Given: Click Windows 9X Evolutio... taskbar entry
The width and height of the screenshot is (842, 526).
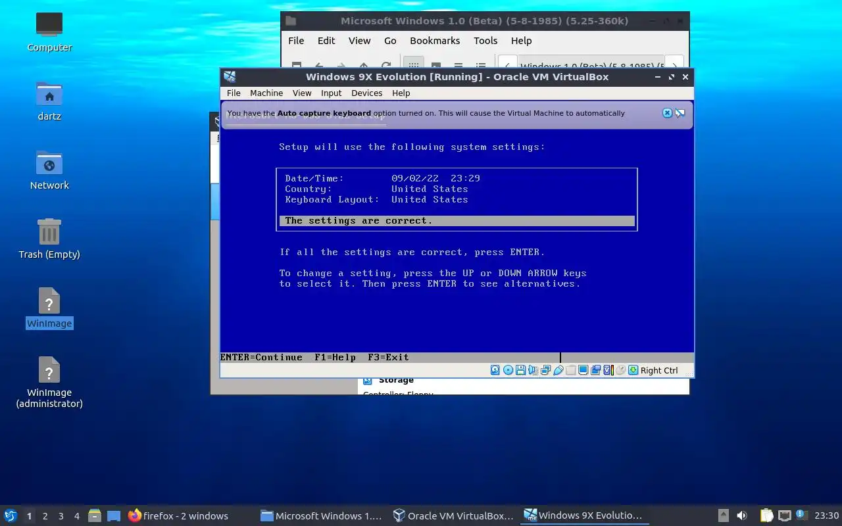Looking at the screenshot, I should 583,516.
